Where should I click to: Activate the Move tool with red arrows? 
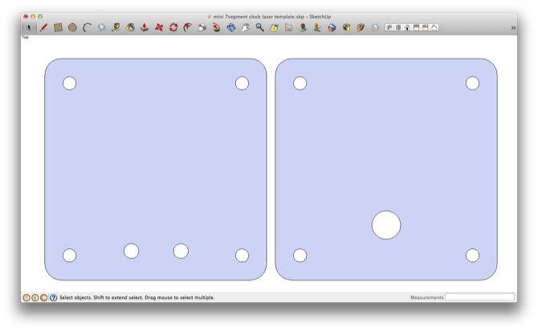pos(159,27)
